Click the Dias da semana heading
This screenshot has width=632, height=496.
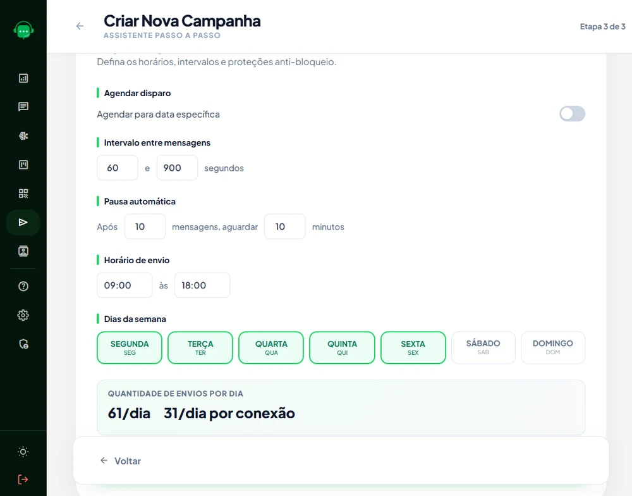coord(135,319)
